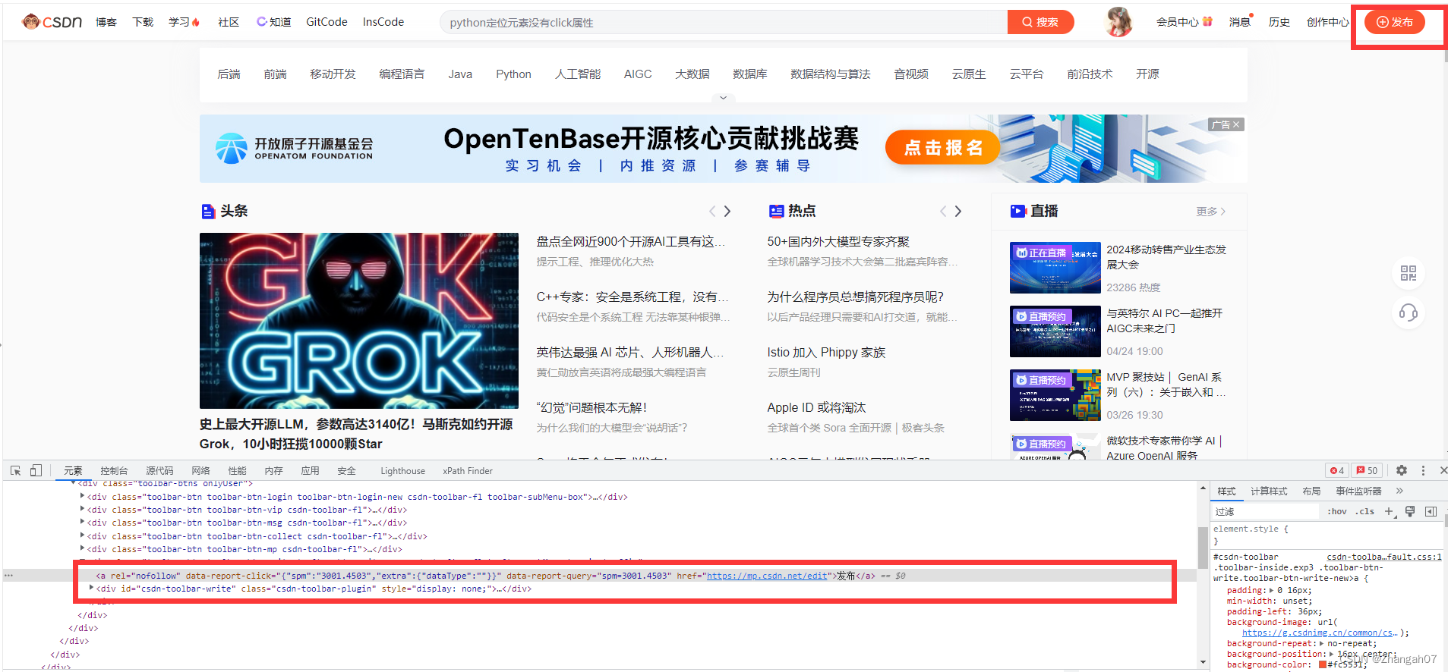Show previous 热点 page arrow

tap(943, 211)
